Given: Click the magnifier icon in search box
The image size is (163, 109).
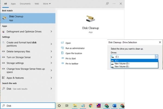Looking at the screenshot, I should pos(4,105).
